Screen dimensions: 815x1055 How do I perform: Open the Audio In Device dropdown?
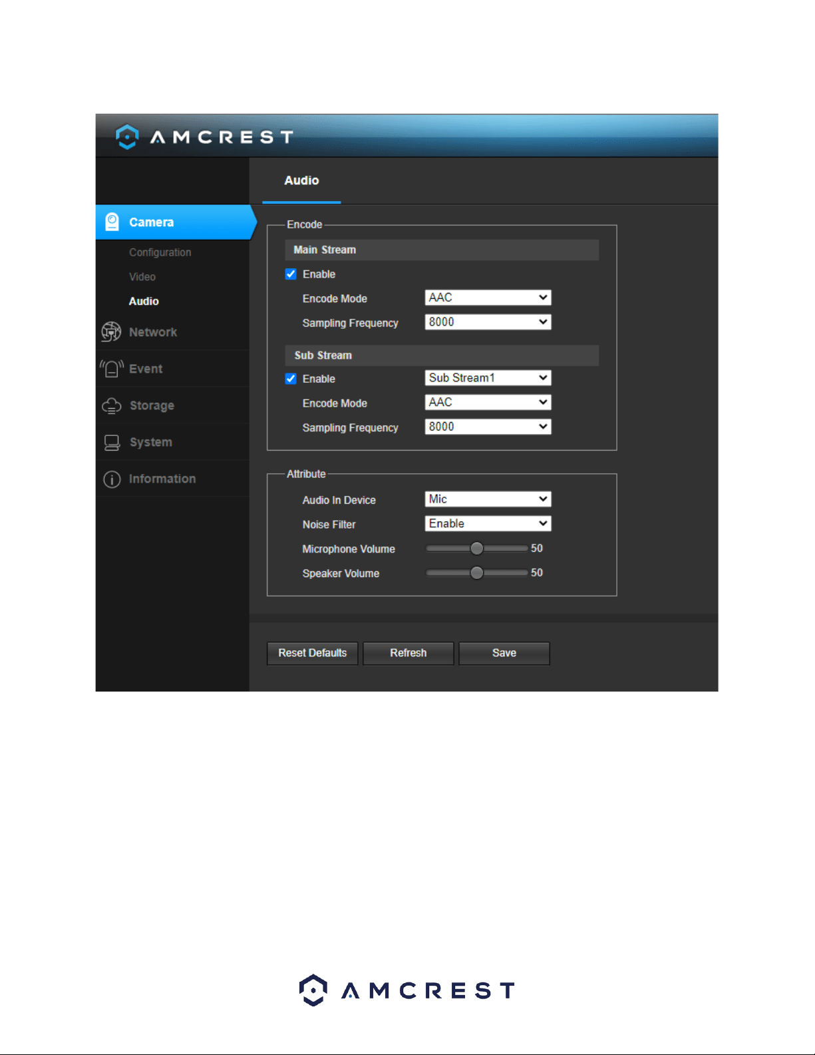click(488, 499)
